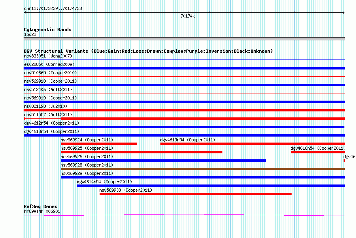Click the left arrow of the ruler

tap(25, 13)
